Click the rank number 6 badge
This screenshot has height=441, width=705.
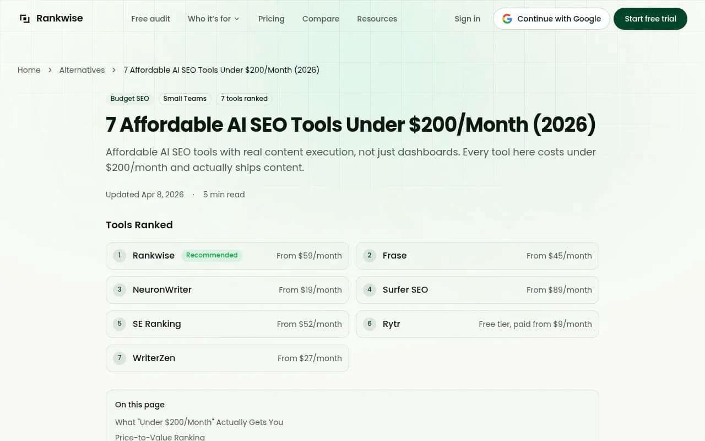coord(370,324)
